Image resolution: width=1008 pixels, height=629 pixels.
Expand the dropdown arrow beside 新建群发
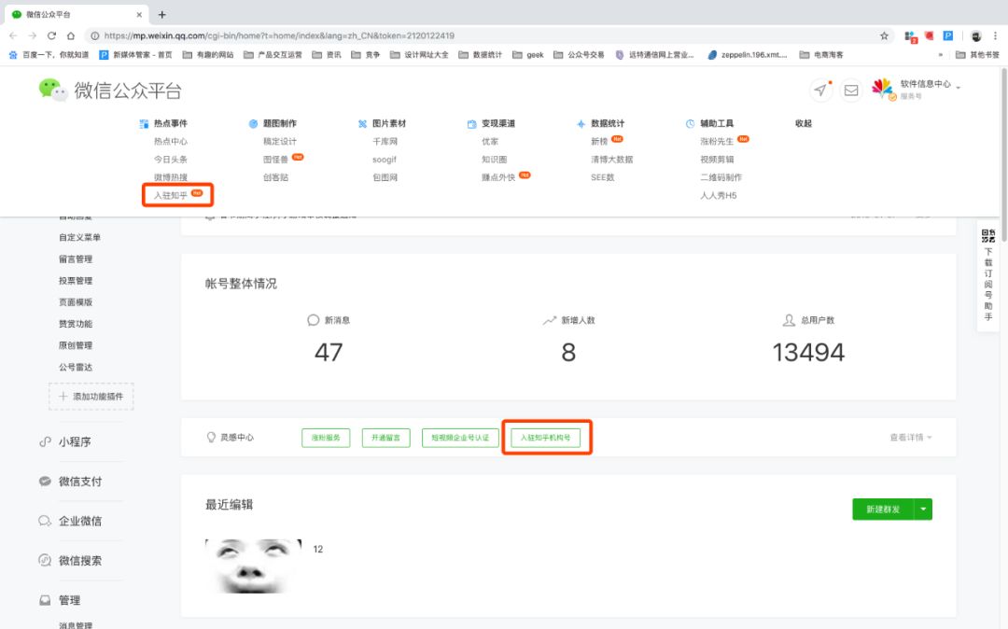coord(923,510)
